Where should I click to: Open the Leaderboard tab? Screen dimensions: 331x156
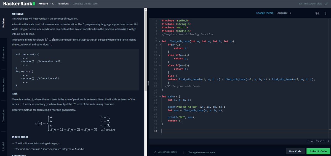coord(3,84)
